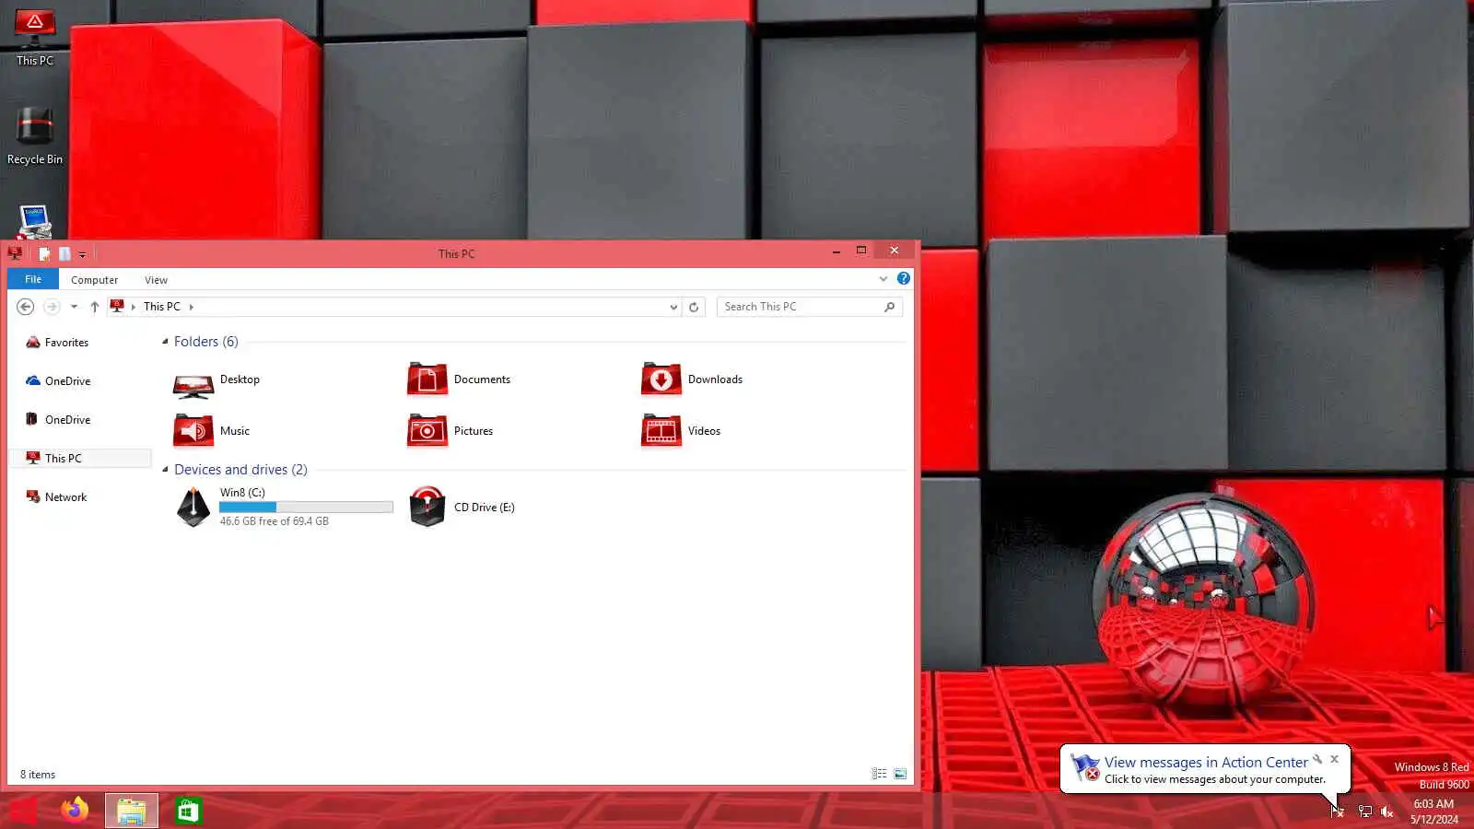Close the Action Center notification balloon
The height and width of the screenshot is (829, 1474).
point(1334,759)
